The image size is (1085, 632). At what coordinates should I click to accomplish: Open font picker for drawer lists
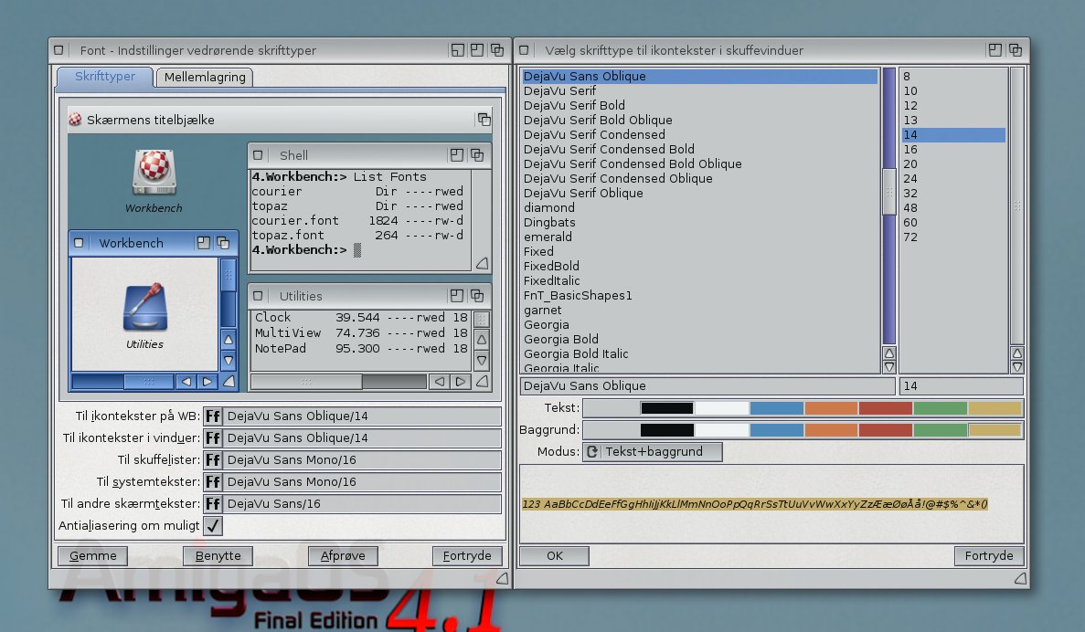[213, 460]
